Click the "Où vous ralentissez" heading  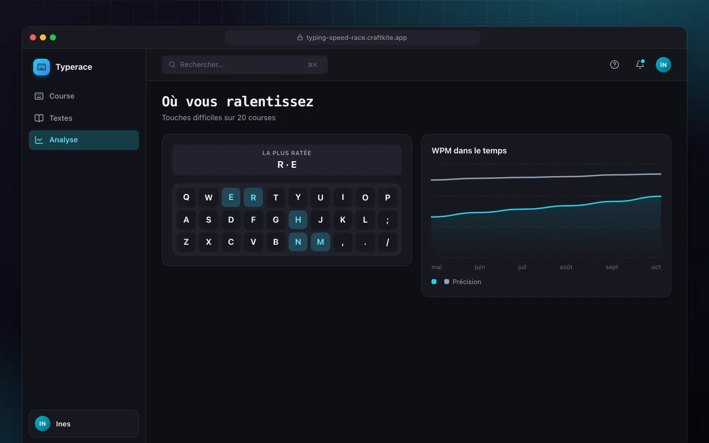click(x=238, y=102)
